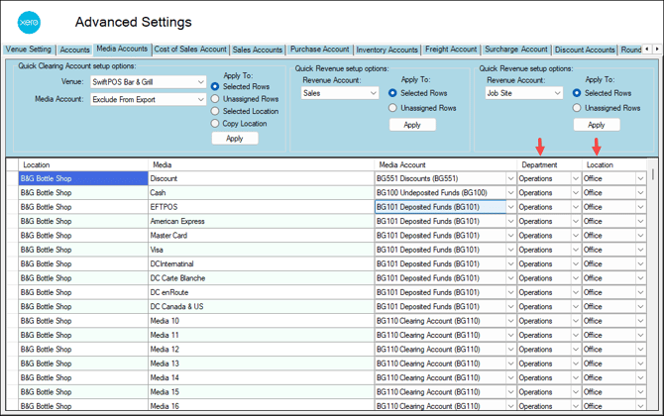Open the Surcharge Account tab
The width and height of the screenshot is (664, 416).
516,50
